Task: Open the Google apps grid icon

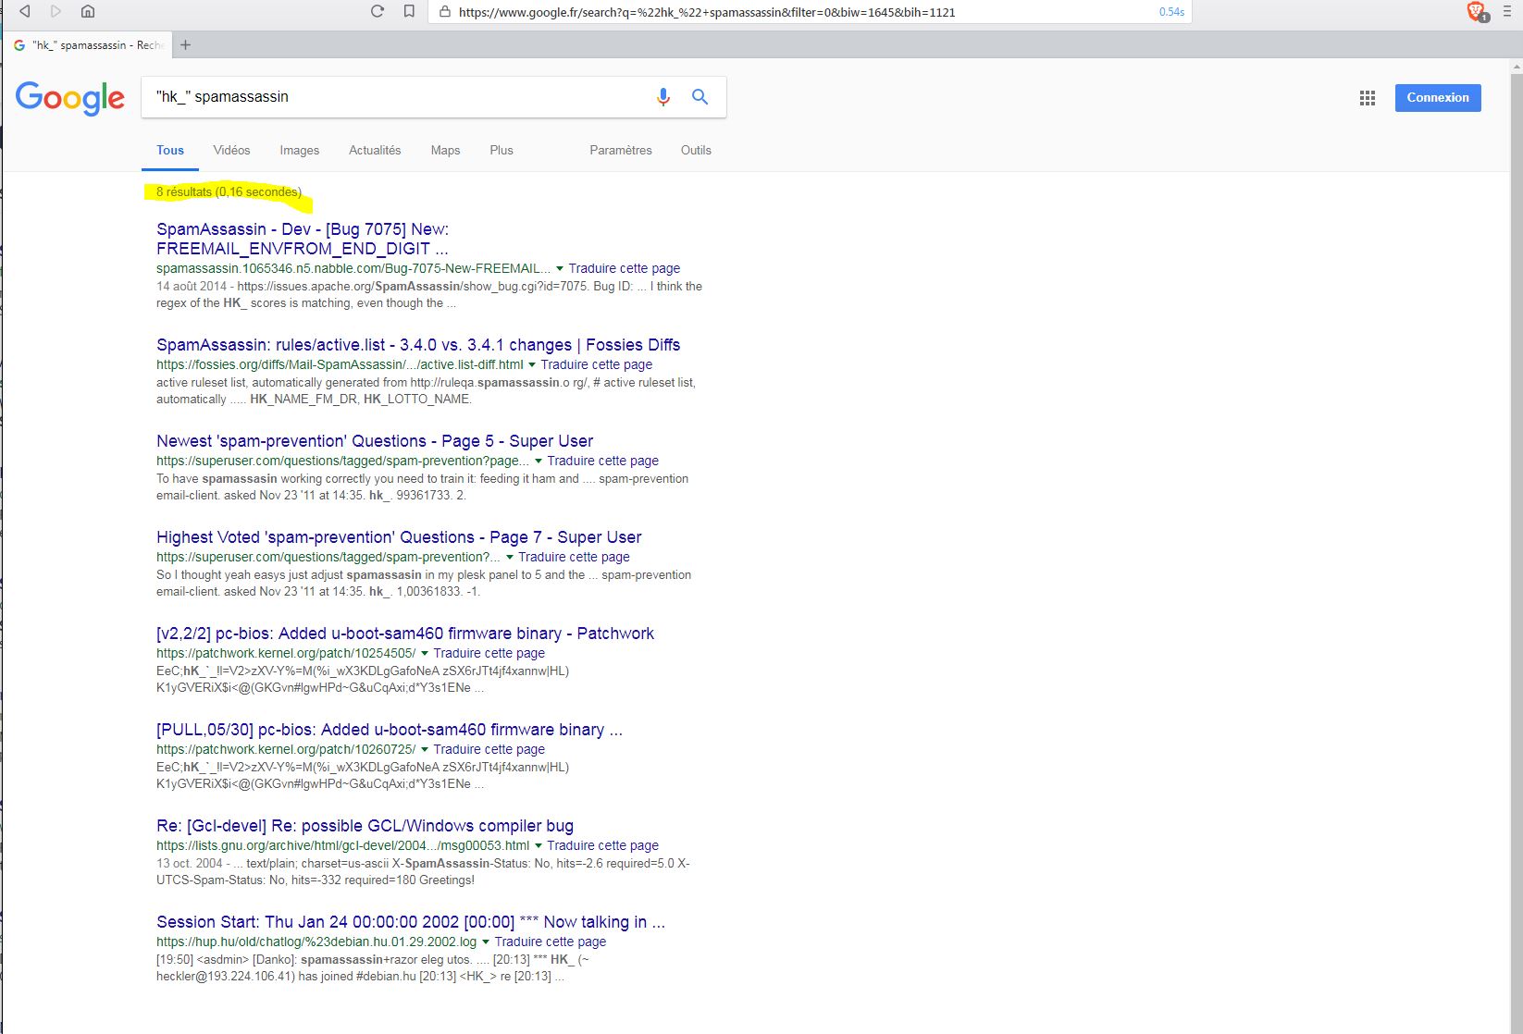Action: coord(1367,98)
